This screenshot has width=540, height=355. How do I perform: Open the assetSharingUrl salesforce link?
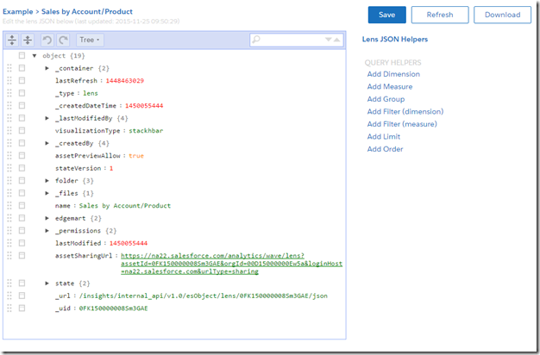[231, 264]
